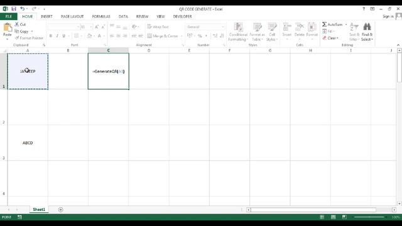Switch to the REVIEW tab
This screenshot has width=402, height=226.
(x=142, y=16)
